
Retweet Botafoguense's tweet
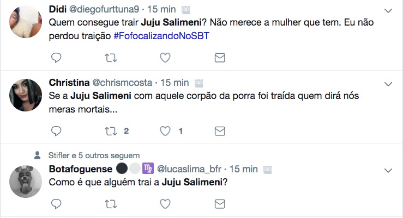110,204
